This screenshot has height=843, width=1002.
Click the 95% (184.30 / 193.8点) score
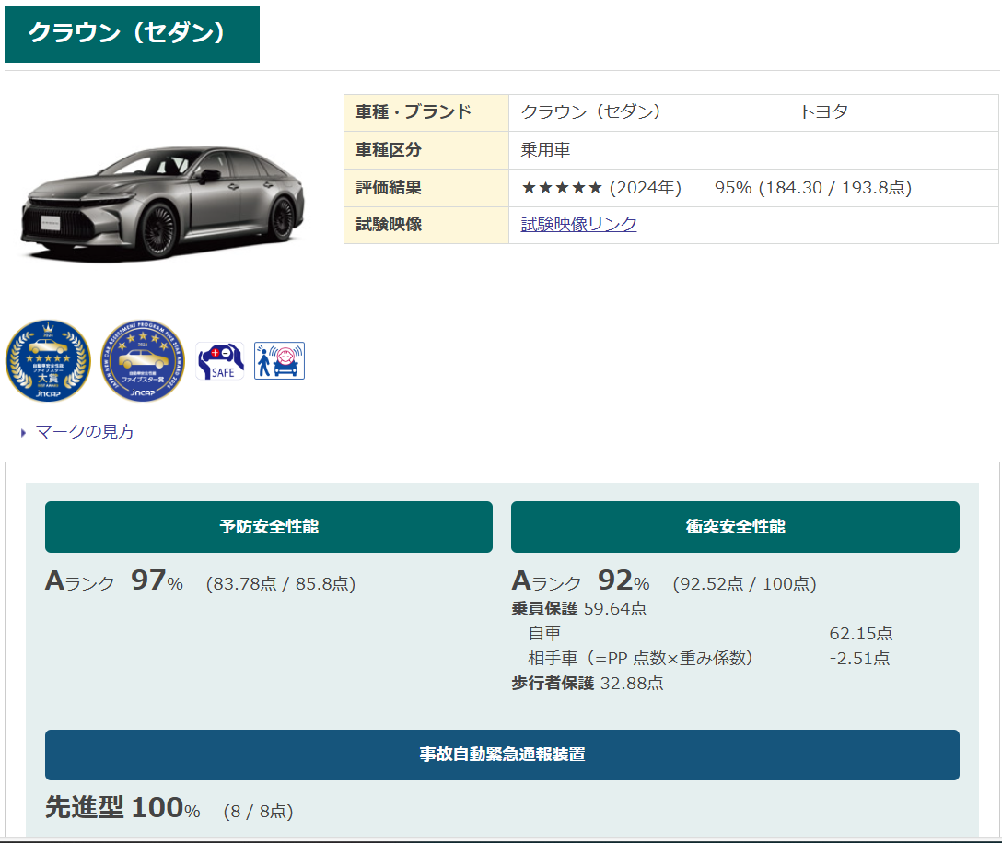(x=813, y=188)
